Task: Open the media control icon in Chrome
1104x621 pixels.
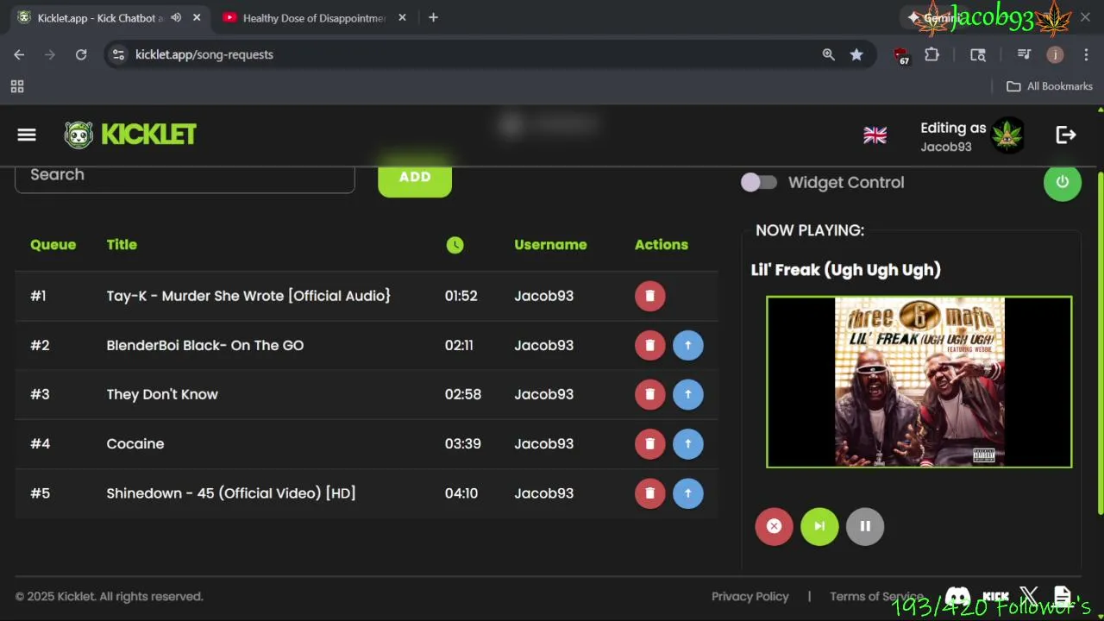Action: [1024, 54]
